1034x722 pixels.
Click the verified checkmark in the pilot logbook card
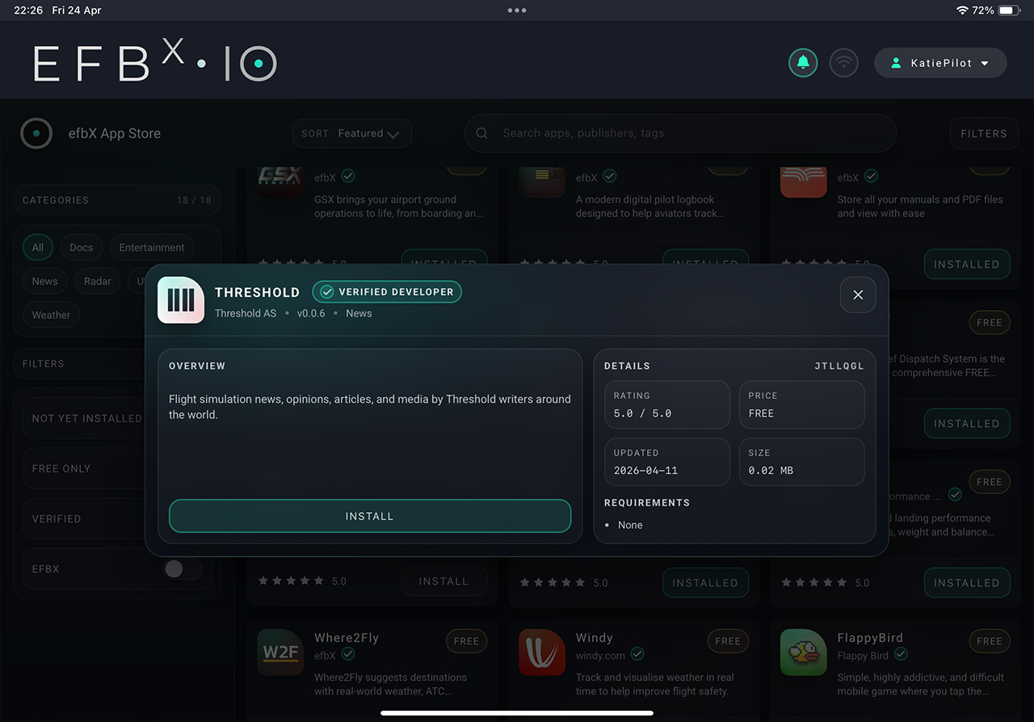click(x=610, y=176)
